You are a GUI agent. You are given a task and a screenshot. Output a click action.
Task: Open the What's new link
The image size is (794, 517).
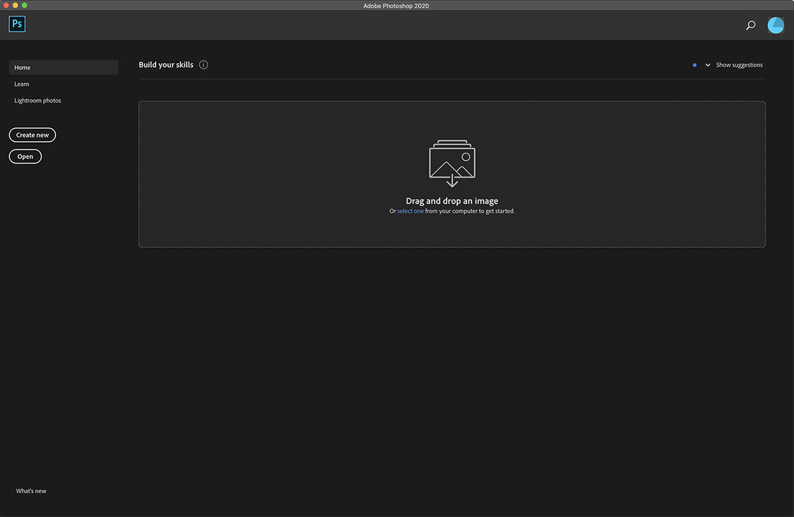coord(31,491)
